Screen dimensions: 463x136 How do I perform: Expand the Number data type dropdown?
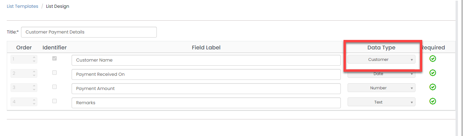[x=381, y=88]
